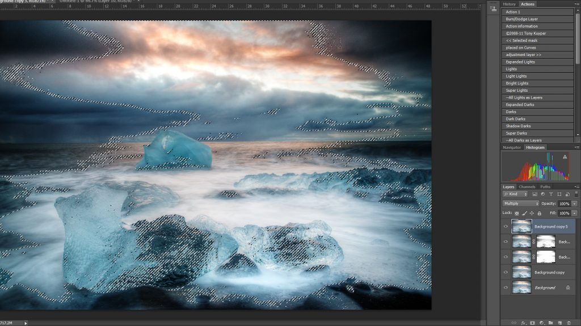
Task: Run the Bright Lights action
Action: [538, 84]
